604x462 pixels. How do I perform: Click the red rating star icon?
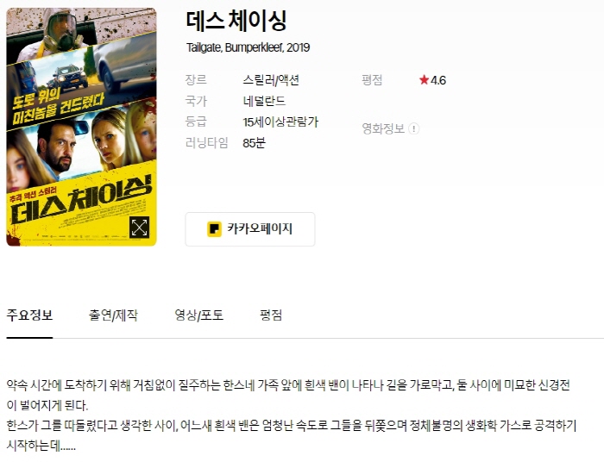tap(425, 80)
